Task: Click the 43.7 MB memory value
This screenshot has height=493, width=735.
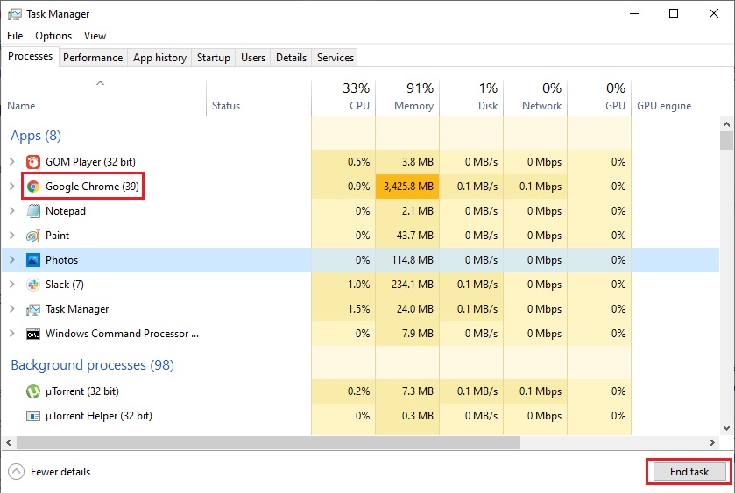Action: coord(415,236)
